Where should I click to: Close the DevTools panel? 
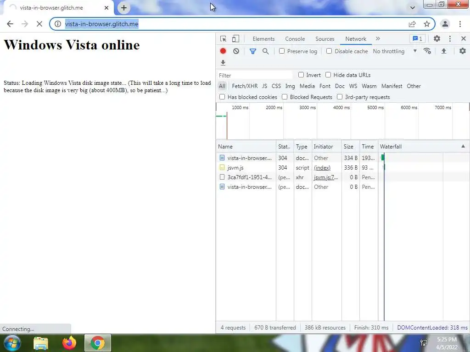(x=464, y=38)
